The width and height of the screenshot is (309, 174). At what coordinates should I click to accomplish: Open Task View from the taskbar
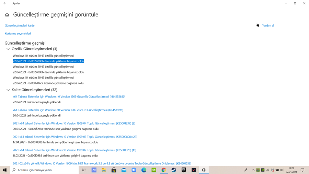pos(83,170)
